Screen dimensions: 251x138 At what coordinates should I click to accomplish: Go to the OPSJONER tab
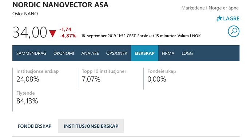pyautogui.click(x=117, y=53)
